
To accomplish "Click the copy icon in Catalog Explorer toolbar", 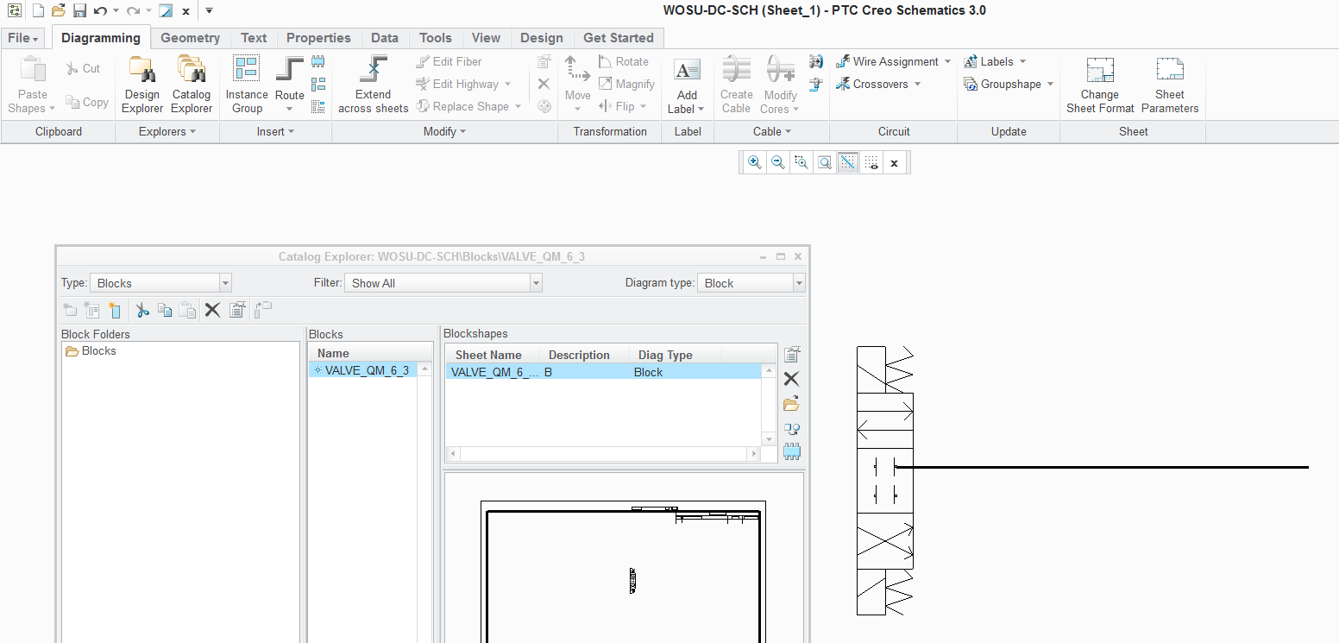I will (x=165, y=311).
